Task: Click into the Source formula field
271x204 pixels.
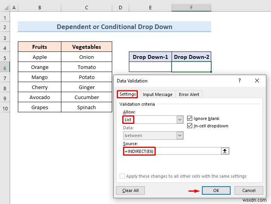Action: (x=172, y=151)
